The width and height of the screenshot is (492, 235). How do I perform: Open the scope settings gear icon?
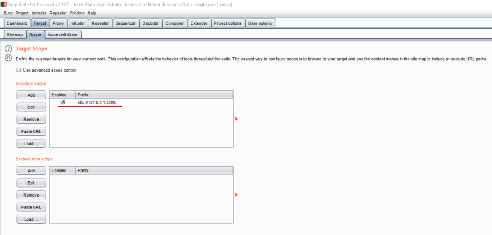click(x=8, y=58)
